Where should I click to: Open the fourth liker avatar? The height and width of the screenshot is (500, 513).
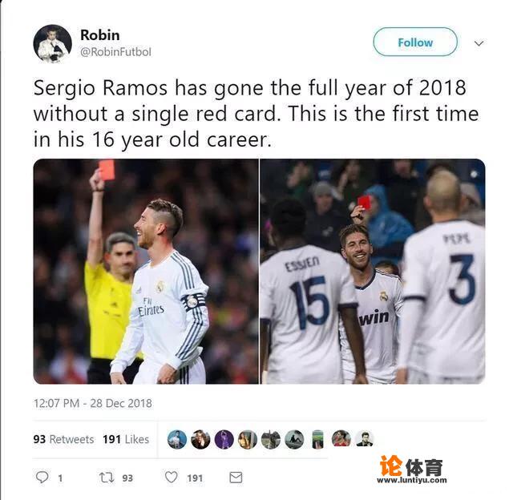(248, 439)
